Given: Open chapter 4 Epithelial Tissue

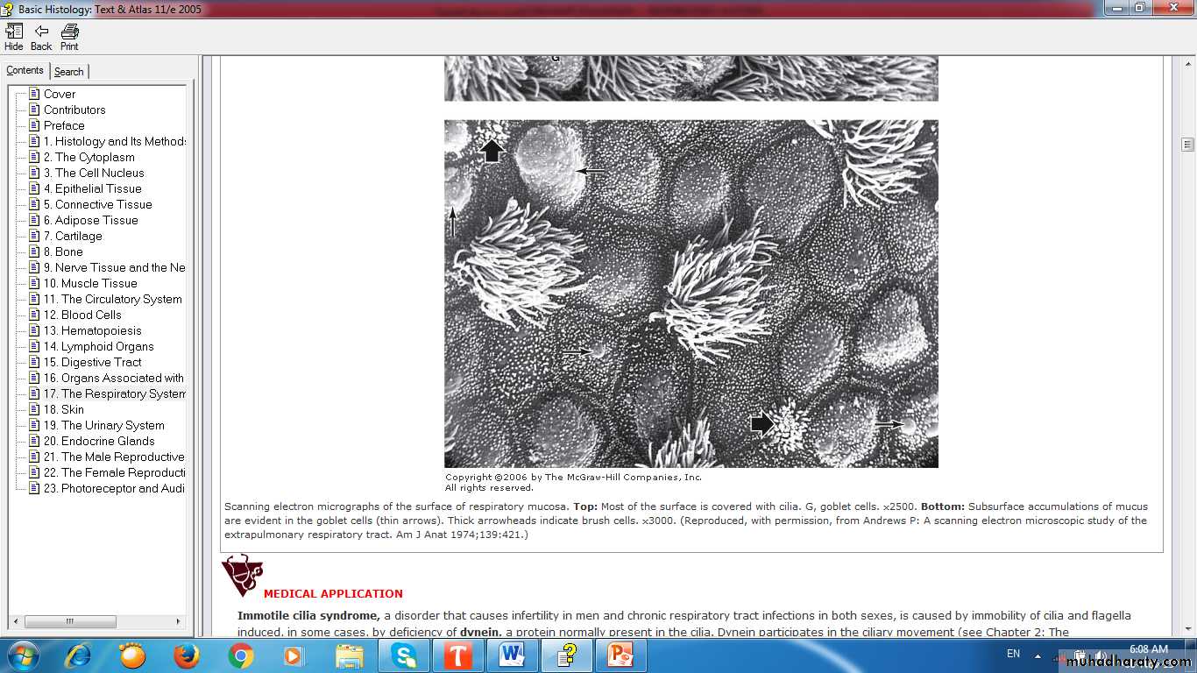Looking at the screenshot, I should click(97, 188).
